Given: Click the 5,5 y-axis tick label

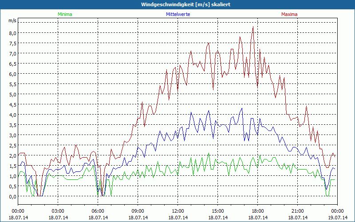Looking at the screenshot, I should 12,84.
